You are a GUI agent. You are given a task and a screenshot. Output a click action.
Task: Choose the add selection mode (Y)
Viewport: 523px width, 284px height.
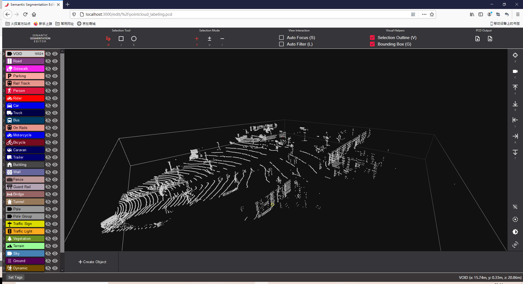197,39
